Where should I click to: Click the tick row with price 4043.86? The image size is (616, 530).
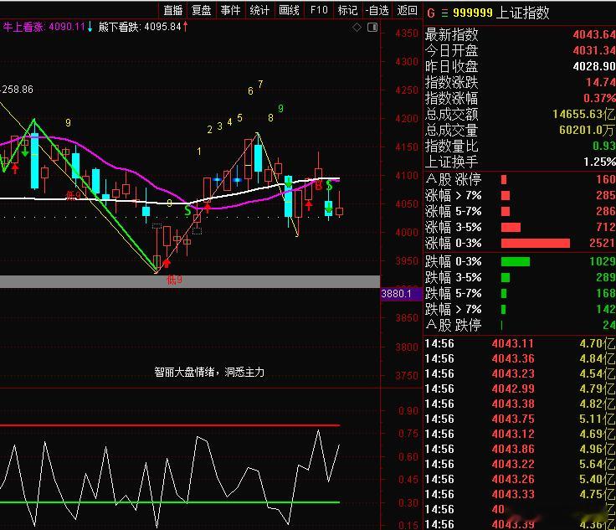coord(520,449)
